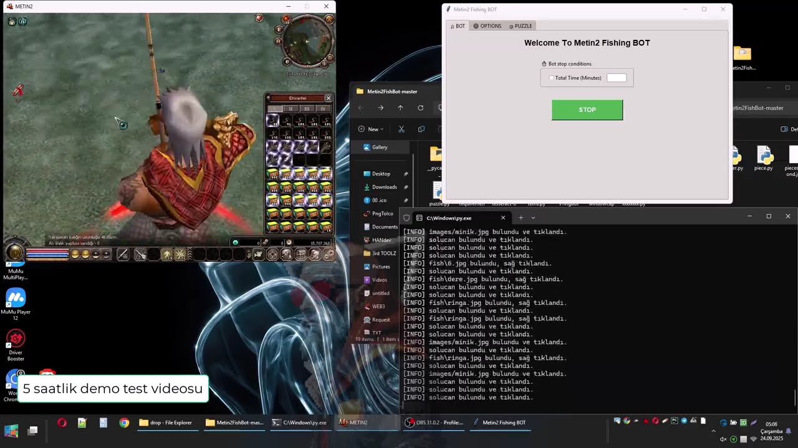
Task: Open inventory page I in Envanter
Action: click(275, 108)
